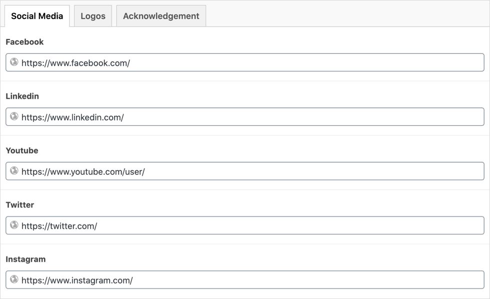Click the globe icon in the Twitter field
Screen dimensions: 490x299
click(13, 226)
